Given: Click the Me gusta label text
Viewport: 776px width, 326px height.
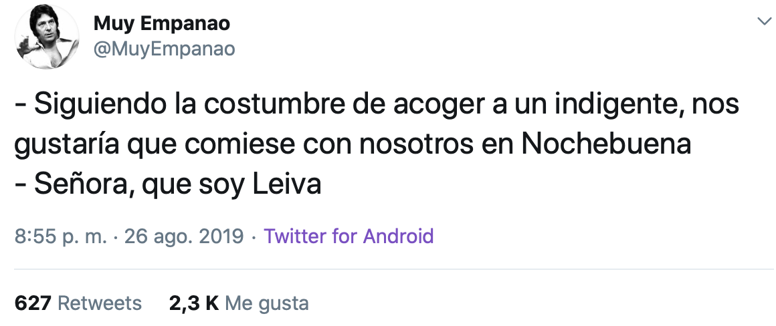Looking at the screenshot, I should click(x=266, y=303).
